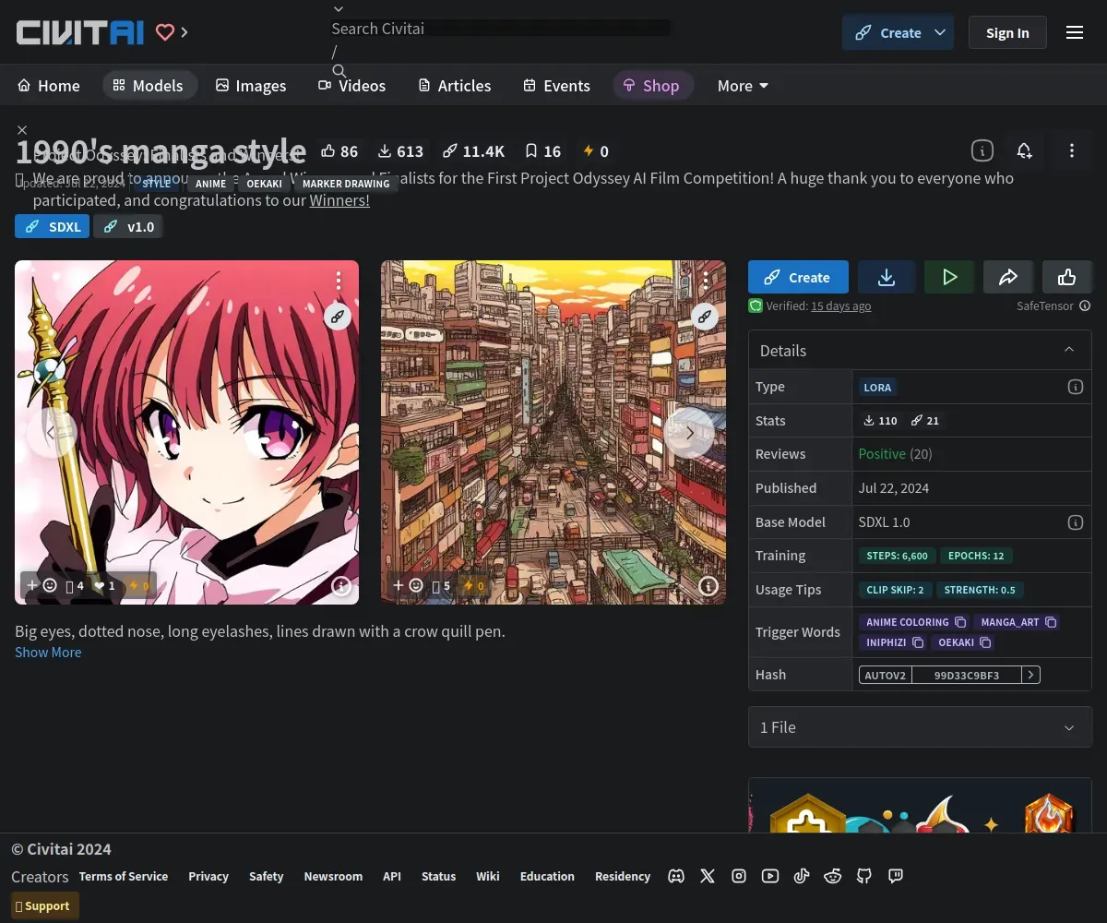Open the three-dot menu on the city image
Screen dimensions: 1107x923
[706, 280]
